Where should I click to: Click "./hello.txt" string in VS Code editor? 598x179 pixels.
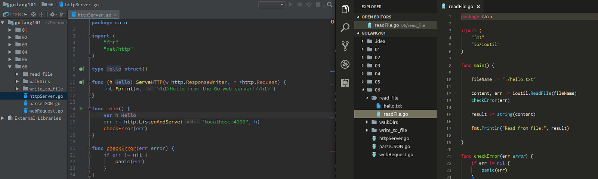pyautogui.click(x=519, y=79)
